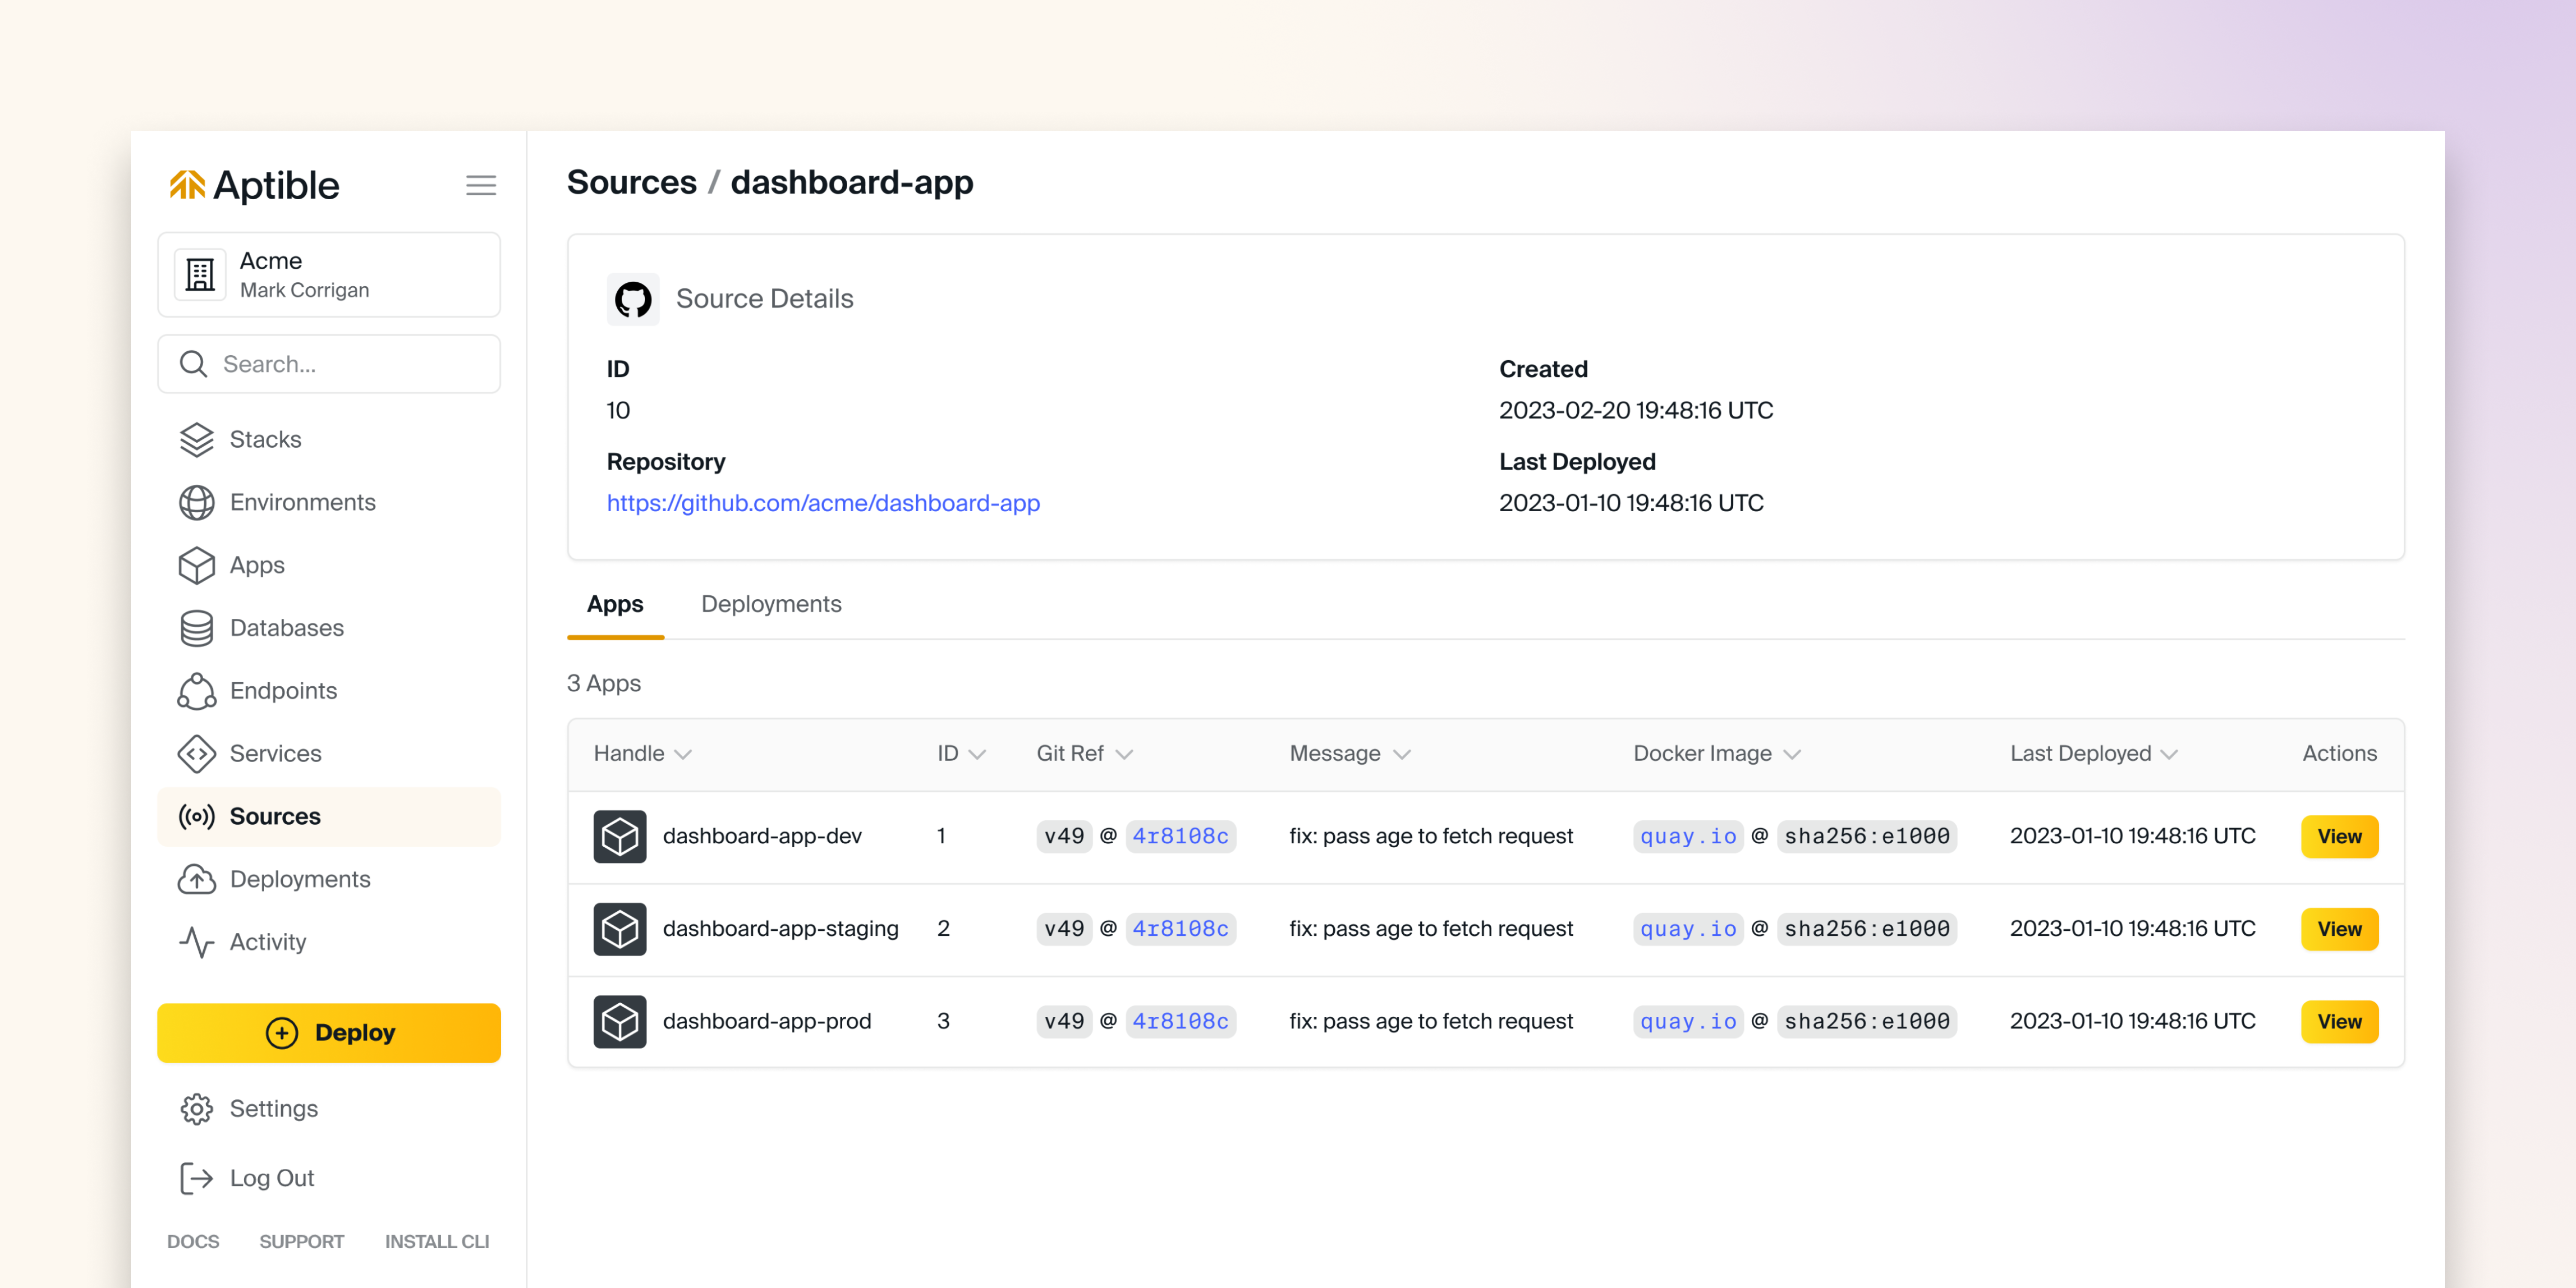The width and height of the screenshot is (2576, 1288).
Task: Click the Environments globe icon
Action: (x=196, y=502)
